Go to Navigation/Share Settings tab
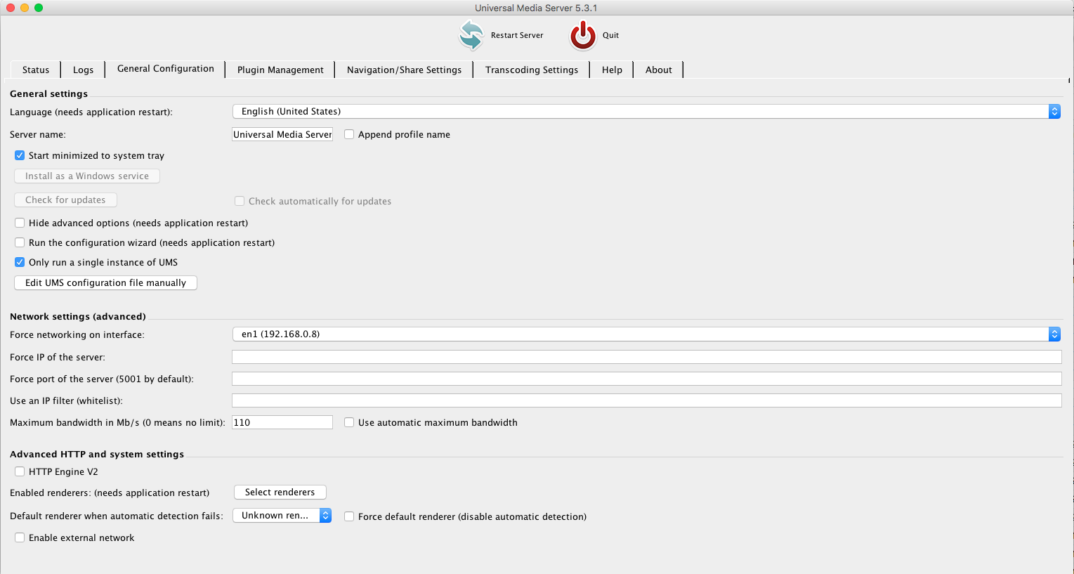Screen dimensions: 1074x574 click(404, 70)
